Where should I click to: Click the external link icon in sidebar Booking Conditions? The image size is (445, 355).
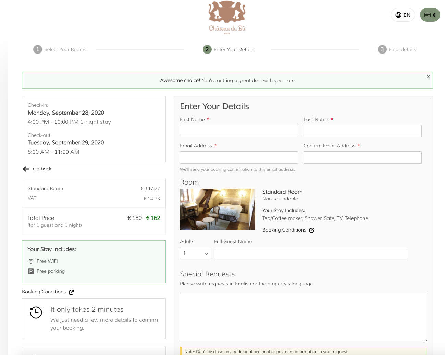[x=71, y=292]
